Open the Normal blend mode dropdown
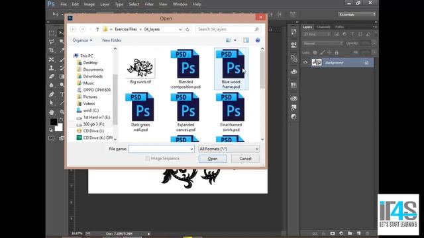424x238 pixels. [x=323, y=43]
